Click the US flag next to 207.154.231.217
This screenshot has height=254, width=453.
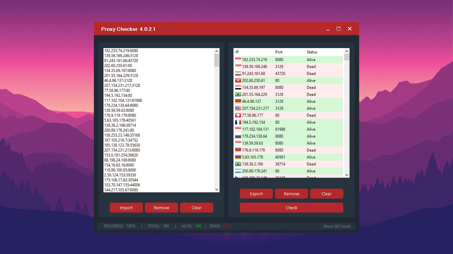[238, 108]
